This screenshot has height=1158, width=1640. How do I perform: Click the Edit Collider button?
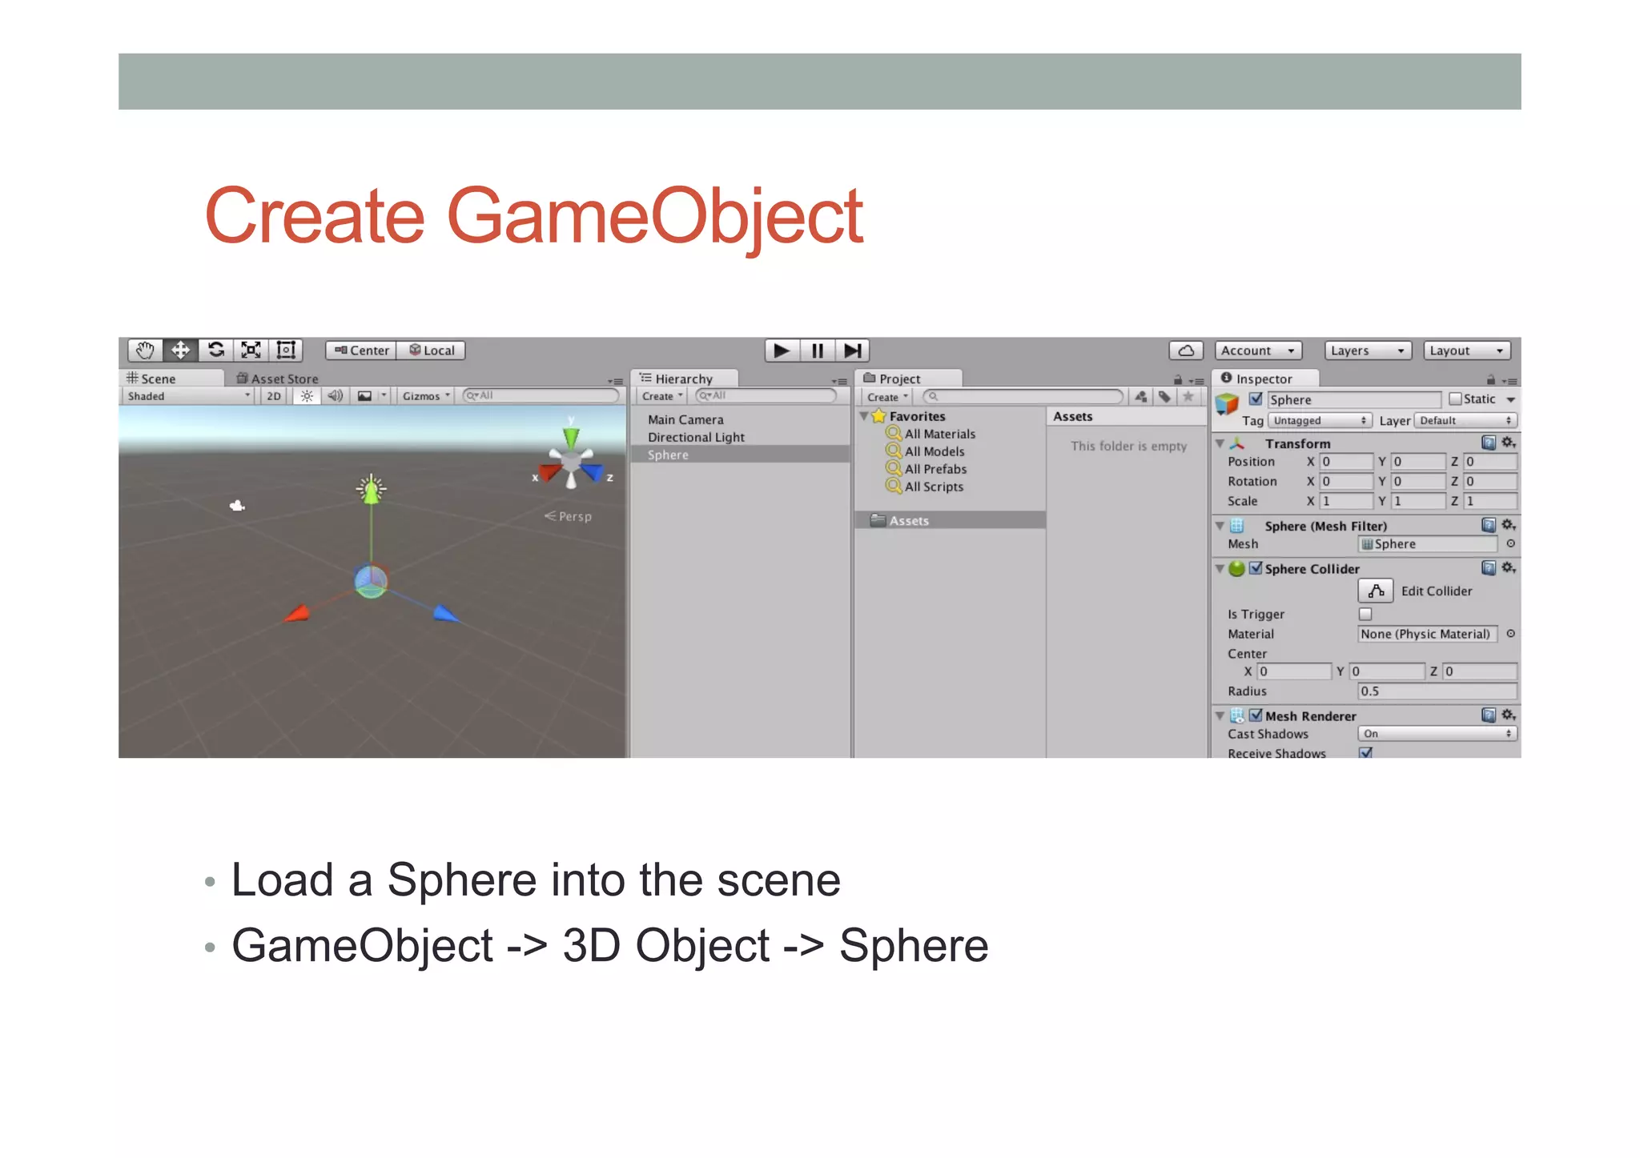1376,591
